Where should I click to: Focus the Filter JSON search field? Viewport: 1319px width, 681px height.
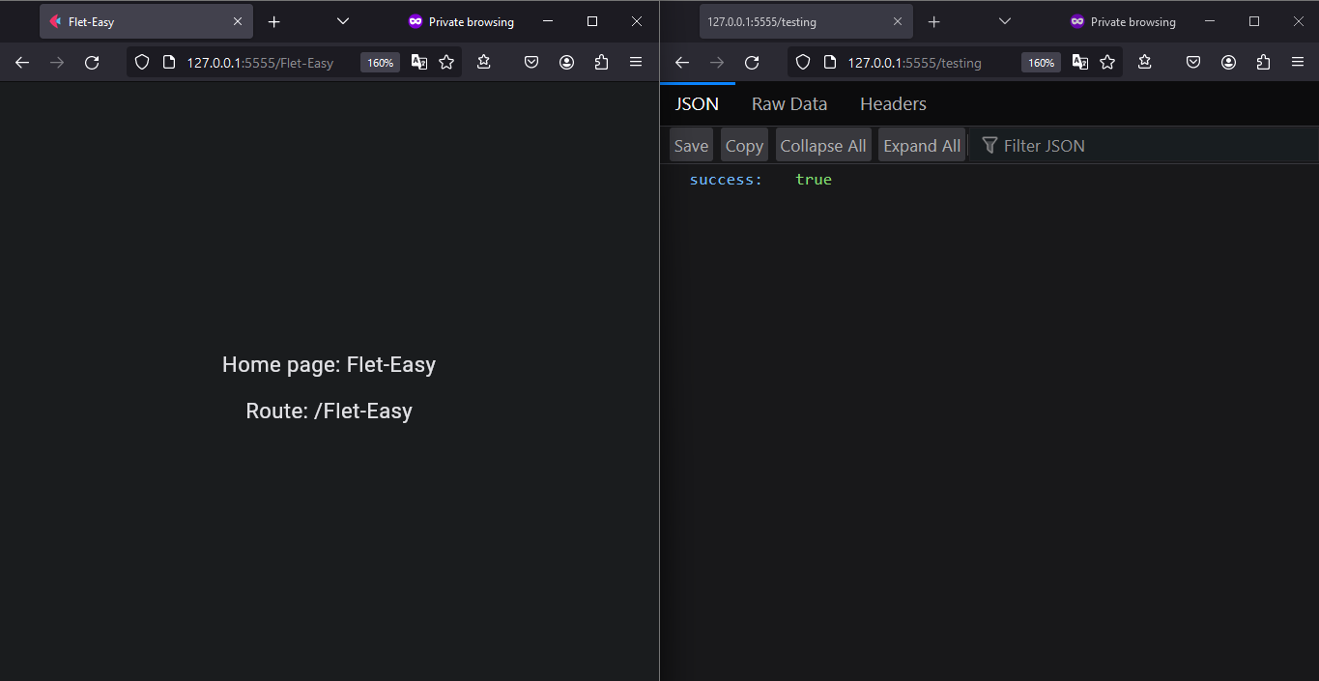[x=1044, y=146]
